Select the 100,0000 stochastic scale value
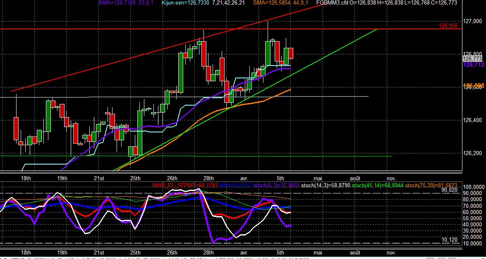Viewport: 486px width, 259px height. [473, 187]
